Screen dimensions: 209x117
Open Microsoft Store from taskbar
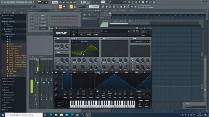[61, 115]
